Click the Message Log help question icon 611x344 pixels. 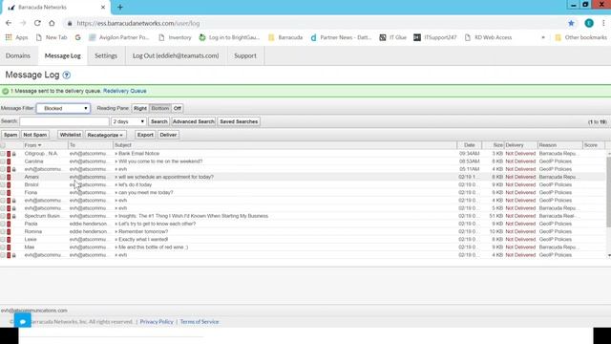(67, 75)
